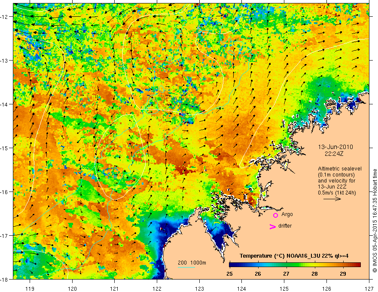
Task: Click the cyan 200 1000m bathymetry legend line
Action: click(186, 267)
